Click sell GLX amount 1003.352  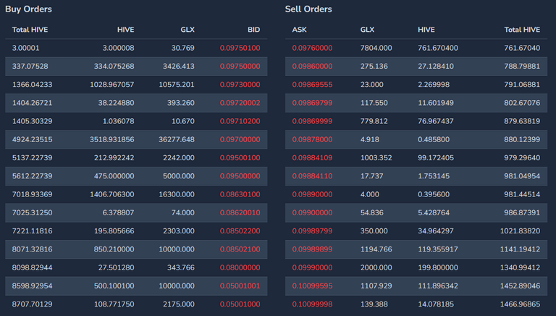point(376,158)
